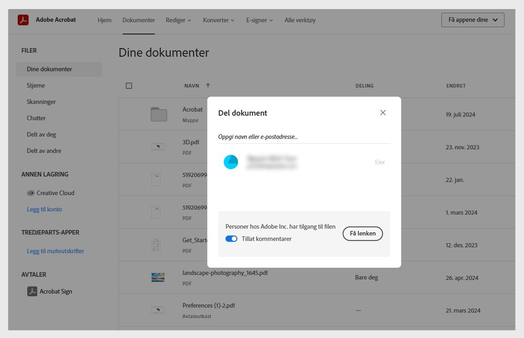Viewport: 524px width, 338px height.
Task: Open Alle verktøy from the top menu
Action: tap(300, 20)
